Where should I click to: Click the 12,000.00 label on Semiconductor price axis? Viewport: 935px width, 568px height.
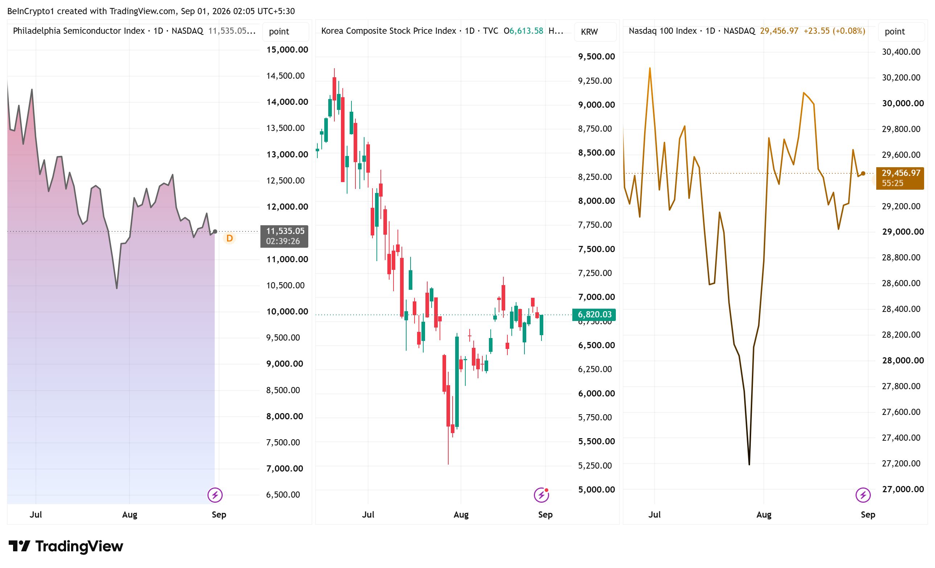287,207
